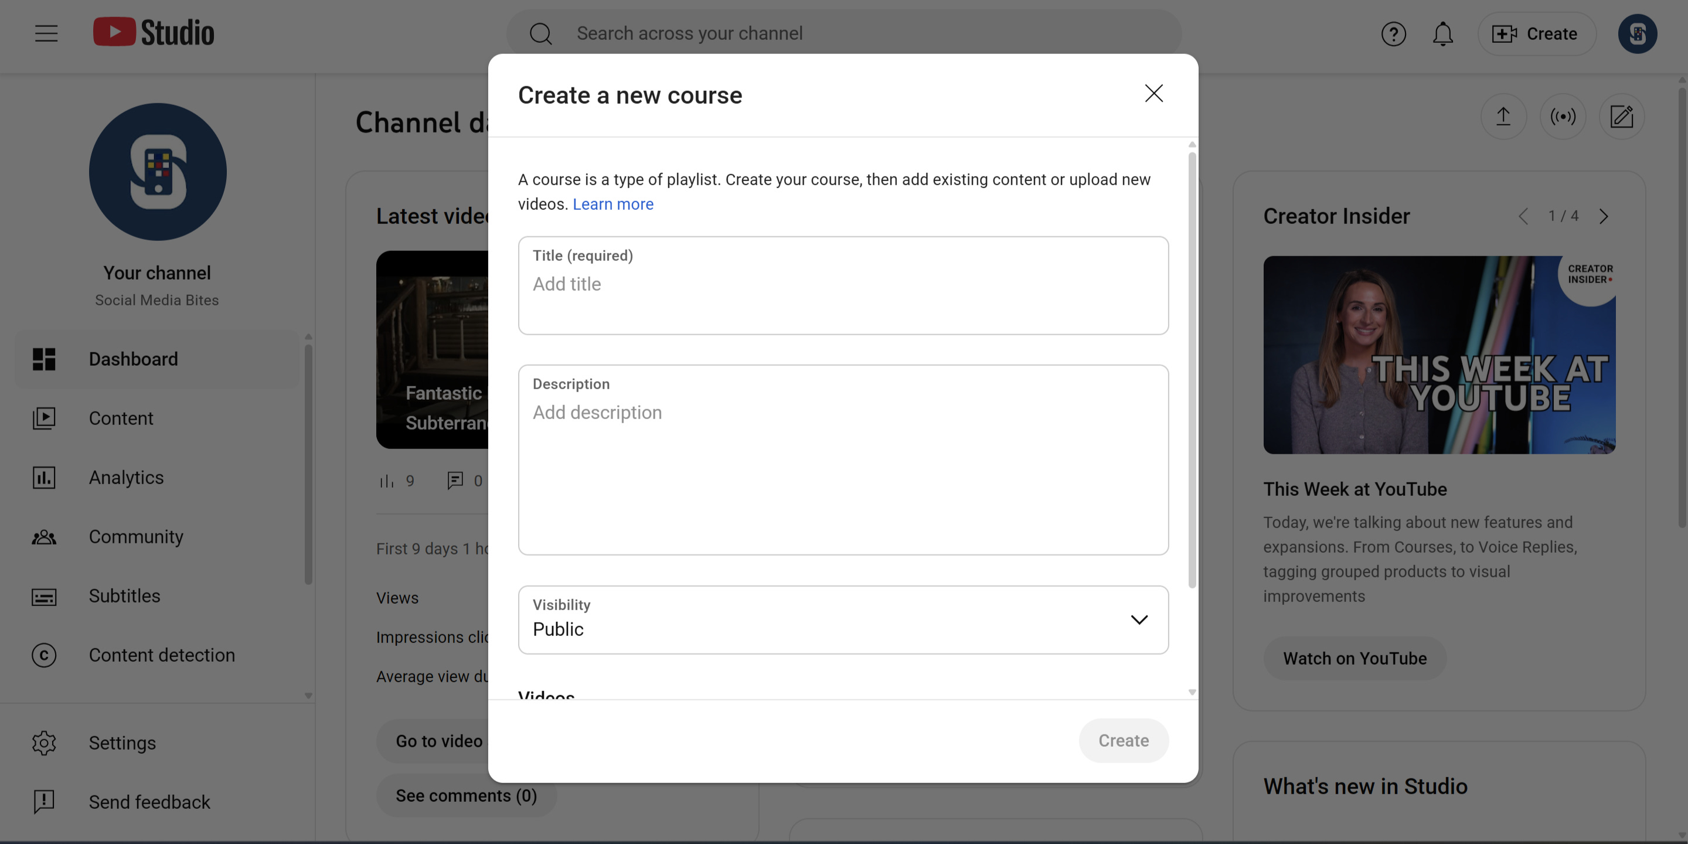Open the notifications bell
This screenshot has height=844, width=1688.
[x=1442, y=33]
